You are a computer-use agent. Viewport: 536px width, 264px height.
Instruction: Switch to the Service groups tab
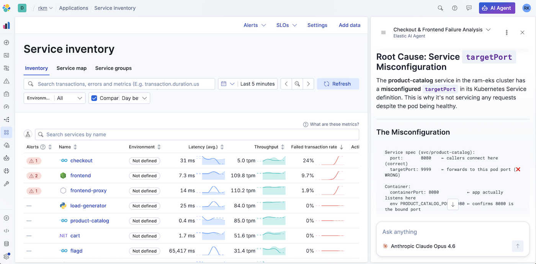click(x=113, y=68)
